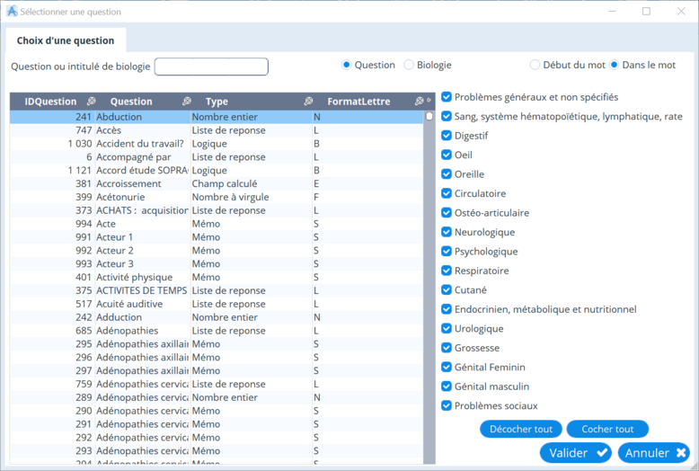Click the search icon in Question column header
The image size is (699, 471).
coord(187,102)
